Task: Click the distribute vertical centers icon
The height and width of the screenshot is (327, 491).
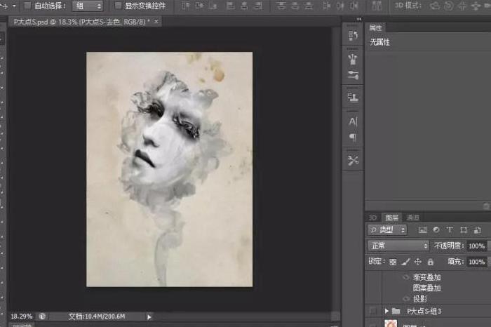Action: 295,6
